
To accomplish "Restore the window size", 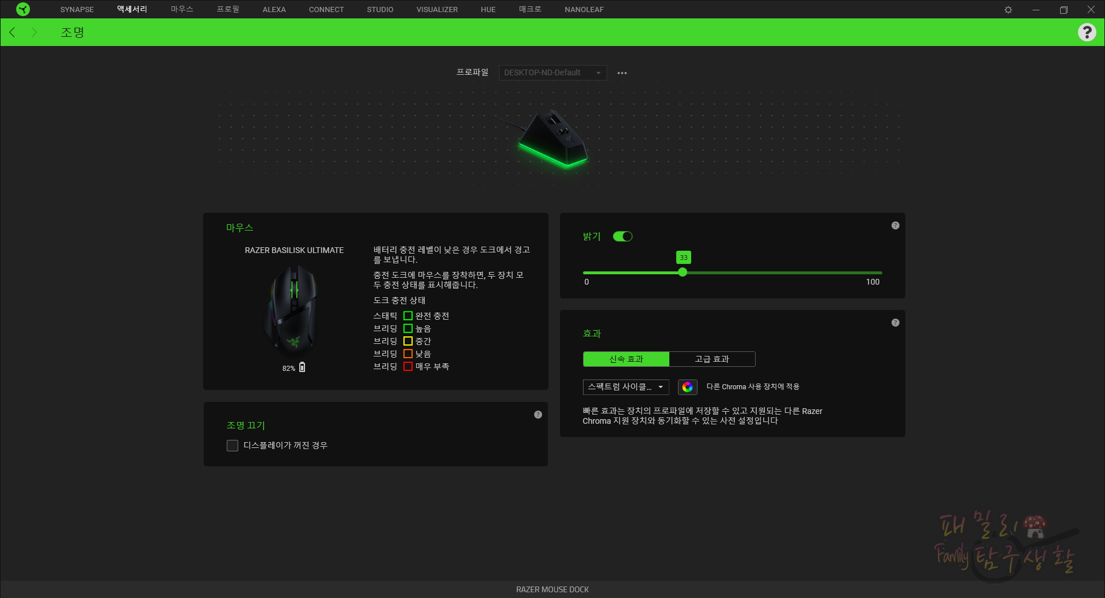I will coord(1064,10).
